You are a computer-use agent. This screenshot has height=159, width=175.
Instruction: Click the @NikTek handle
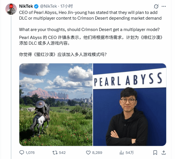coord(48,6)
